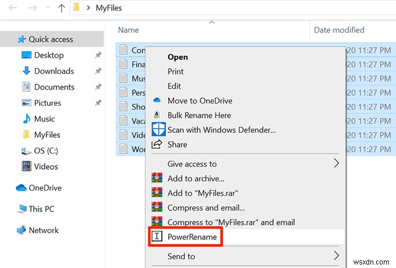Open OS (C:) drive
396x268 pixels.
[46, 151]
